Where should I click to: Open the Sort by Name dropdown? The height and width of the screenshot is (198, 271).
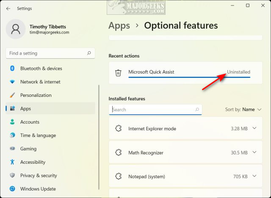click(243, 110)
